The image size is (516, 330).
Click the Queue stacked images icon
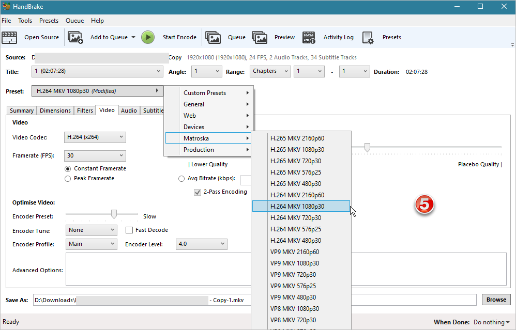213,38
